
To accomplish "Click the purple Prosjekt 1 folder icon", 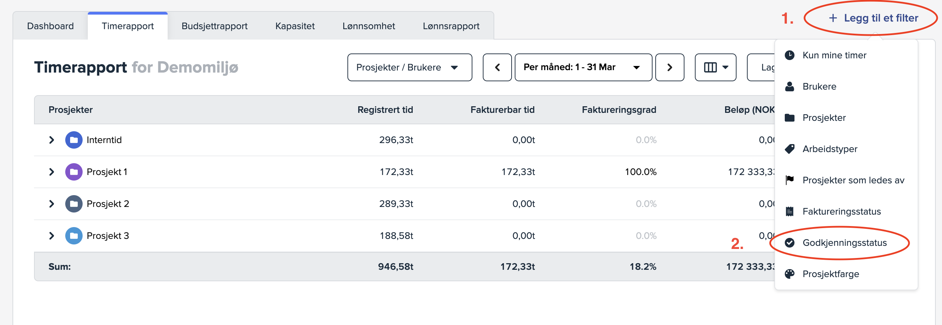I will [74, 172].
